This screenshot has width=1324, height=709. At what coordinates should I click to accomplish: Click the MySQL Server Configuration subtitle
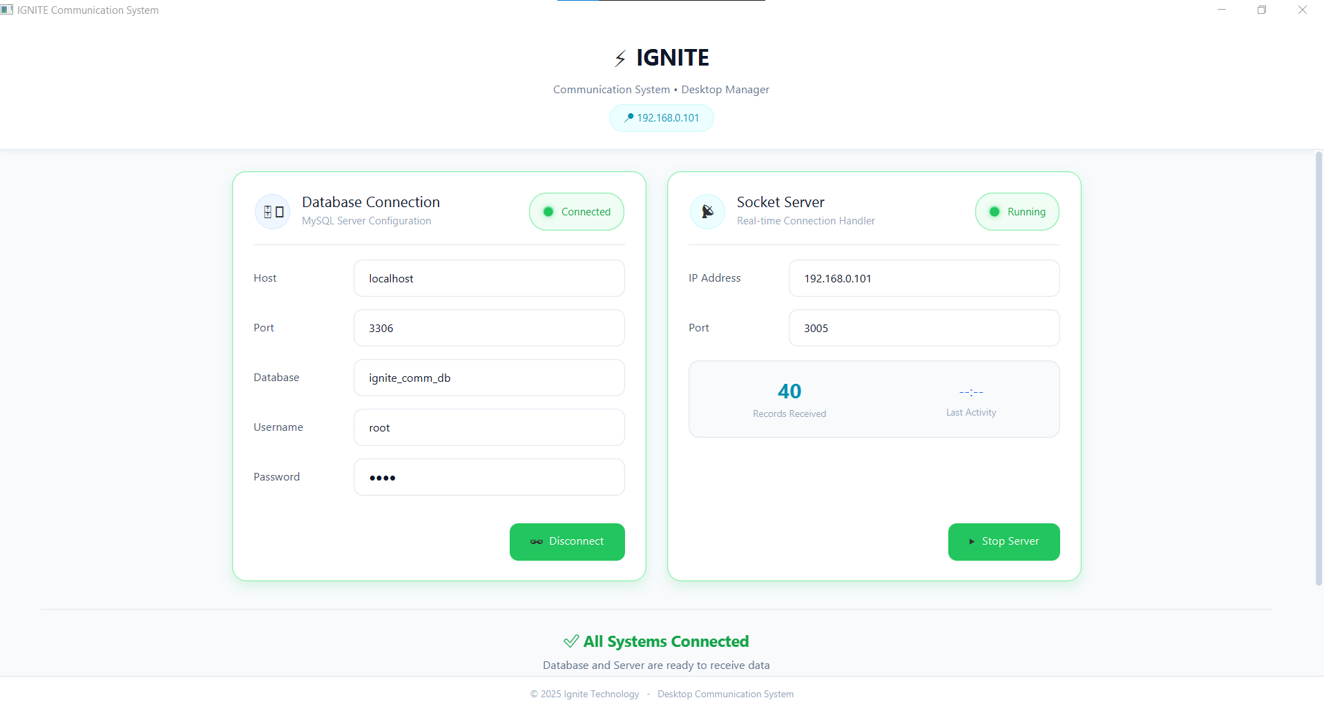366,221
